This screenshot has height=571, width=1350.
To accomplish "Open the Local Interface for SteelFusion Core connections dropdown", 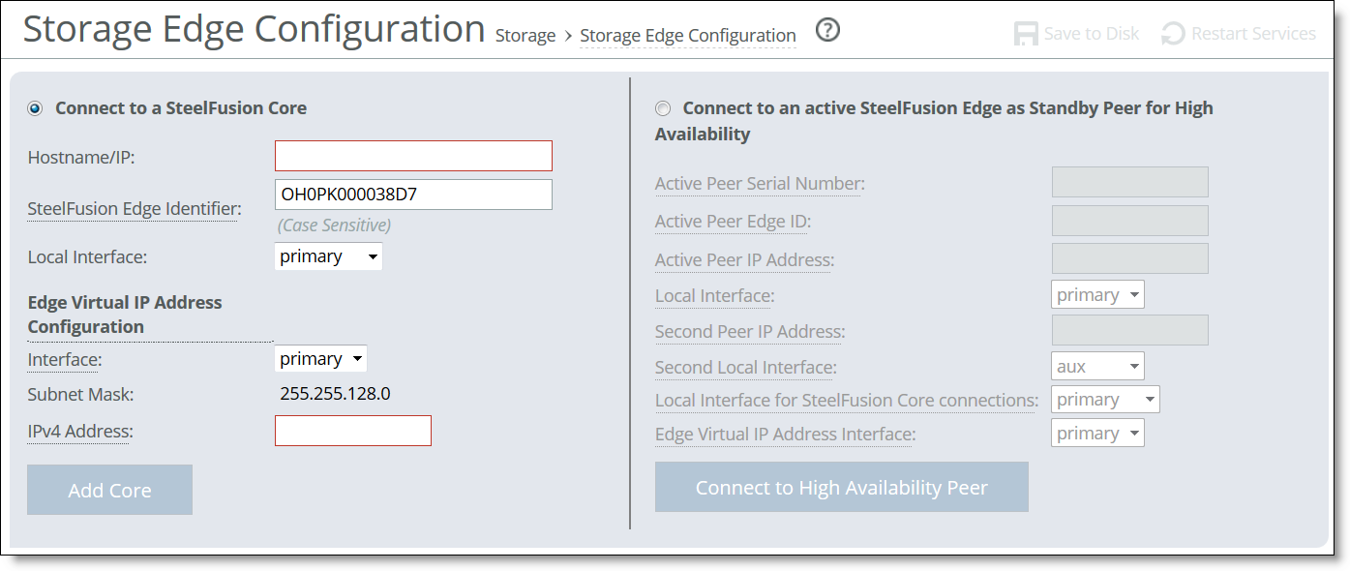I will [x=1105, y=399].
